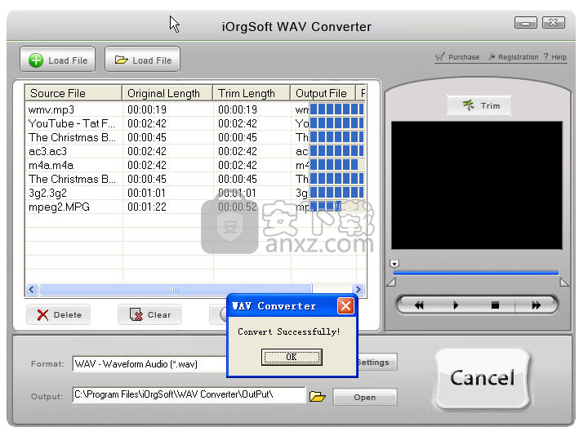This screenshot has width=579, height=445.
Task: Click the rewind playback button
Action: pos(419,305)
